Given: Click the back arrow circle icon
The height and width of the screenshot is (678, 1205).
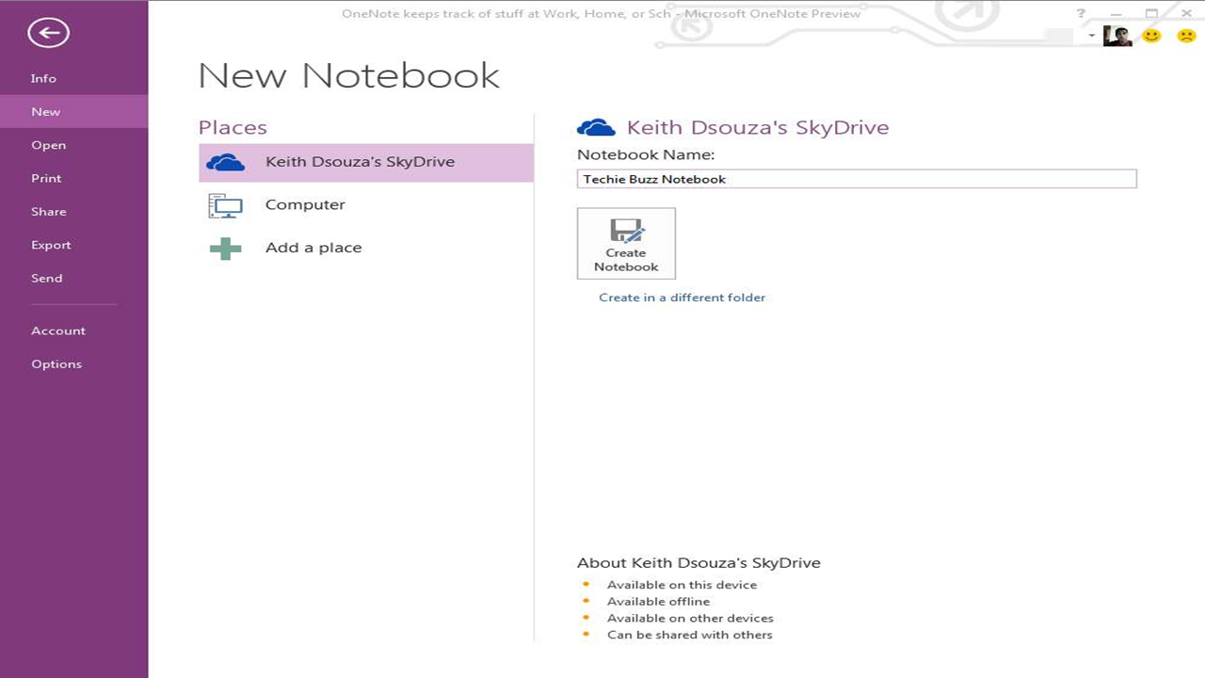Looking at the screenshot, I should (x=48, y=34).
